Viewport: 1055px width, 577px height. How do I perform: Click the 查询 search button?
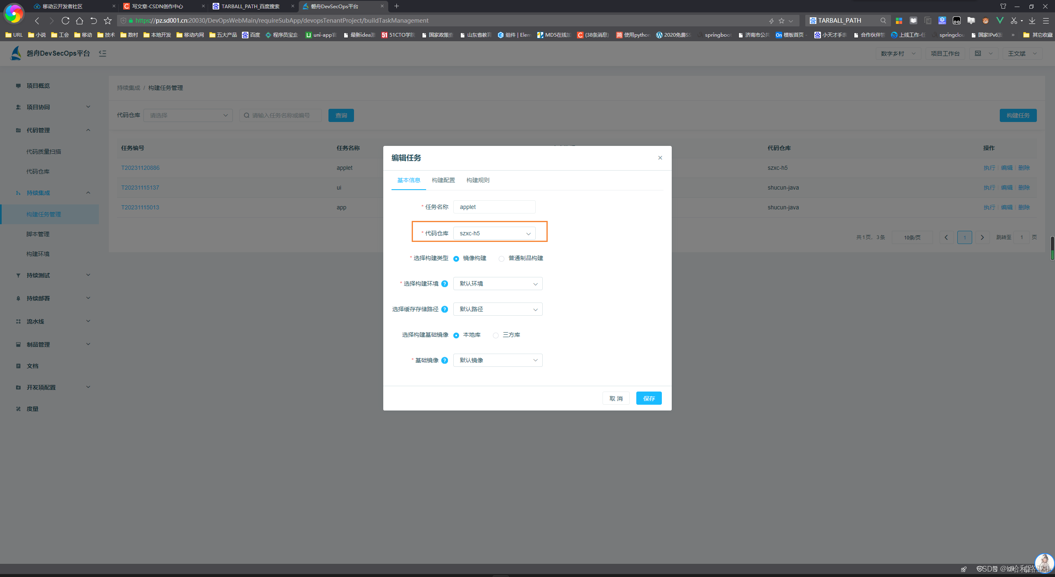pos(341,115)
